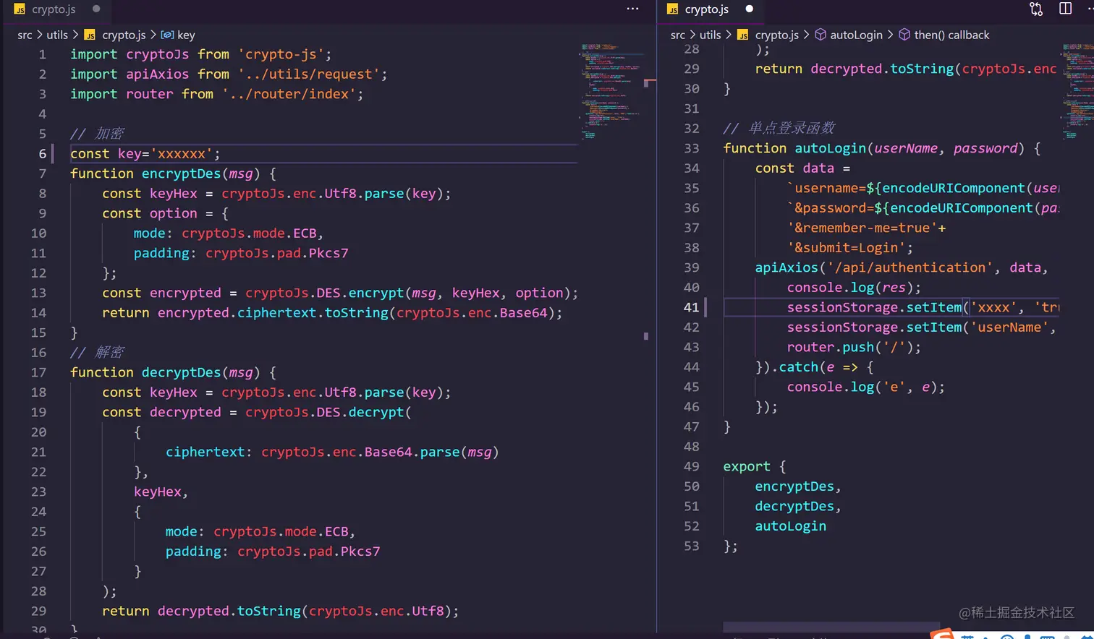This screenshot has width=1094, height=639.
Task: Click the unsaved dot on right crypto.js tab
Action: click(750, 9)
